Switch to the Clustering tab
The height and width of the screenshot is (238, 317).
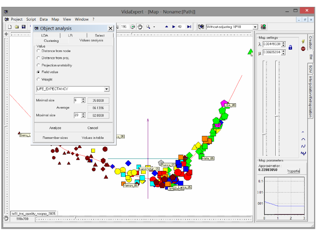point(51,41)
